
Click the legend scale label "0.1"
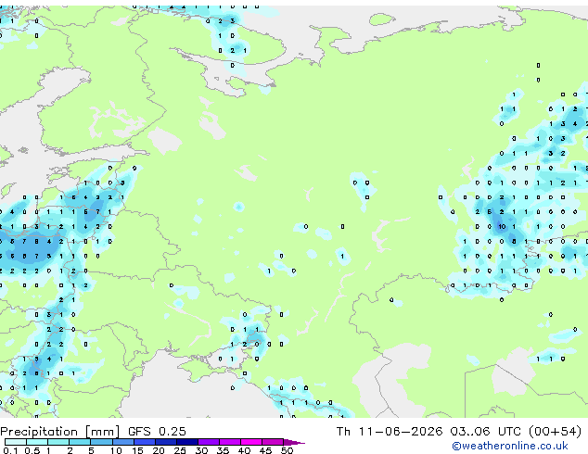[11, 450]
